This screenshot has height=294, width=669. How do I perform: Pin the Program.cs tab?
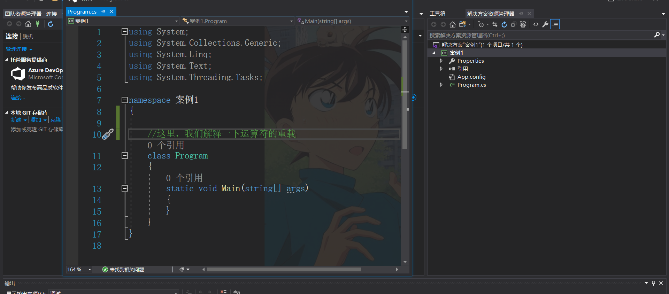(103, 11)
